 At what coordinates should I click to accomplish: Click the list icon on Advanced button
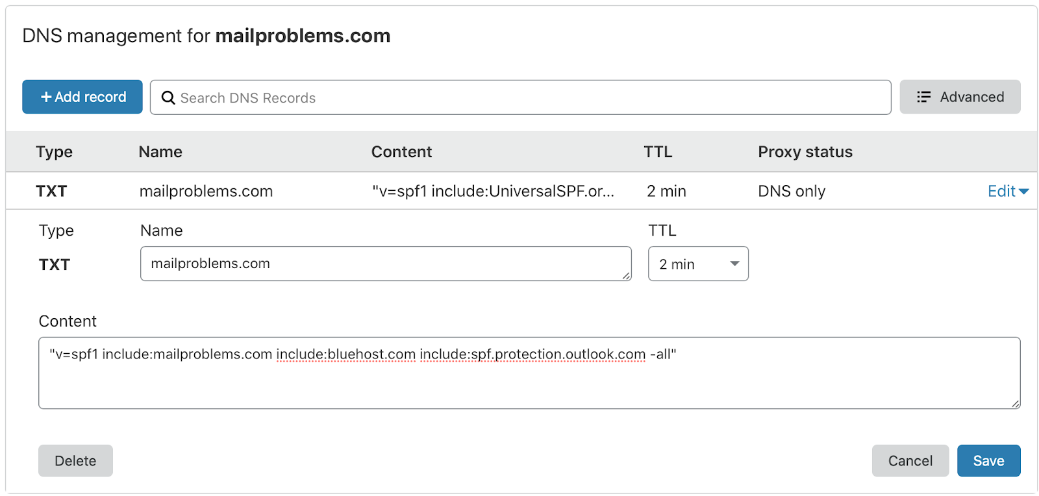tap(923, 97)
